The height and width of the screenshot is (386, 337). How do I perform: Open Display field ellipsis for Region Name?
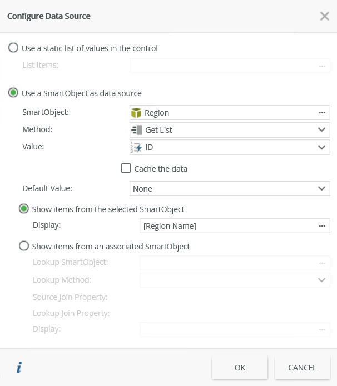[321, 226]
